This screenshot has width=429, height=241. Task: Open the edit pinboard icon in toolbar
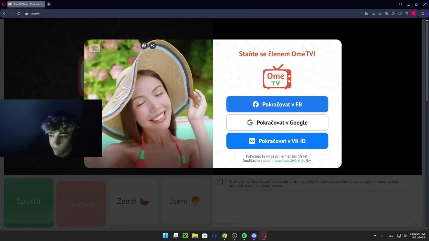click(367, 13)
